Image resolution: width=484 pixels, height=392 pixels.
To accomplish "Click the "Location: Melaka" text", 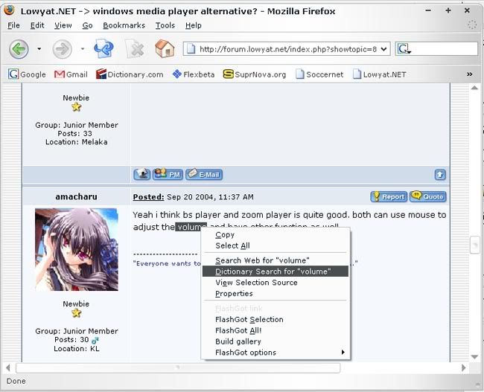I will click(77, 142).
